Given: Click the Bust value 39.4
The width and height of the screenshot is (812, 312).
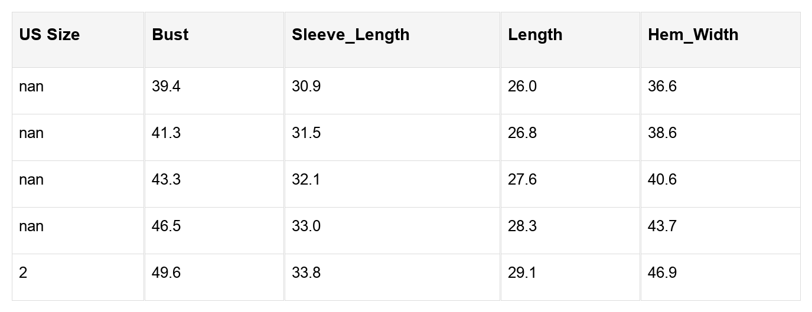Looking at the screenshot, I should click(166, 87).
